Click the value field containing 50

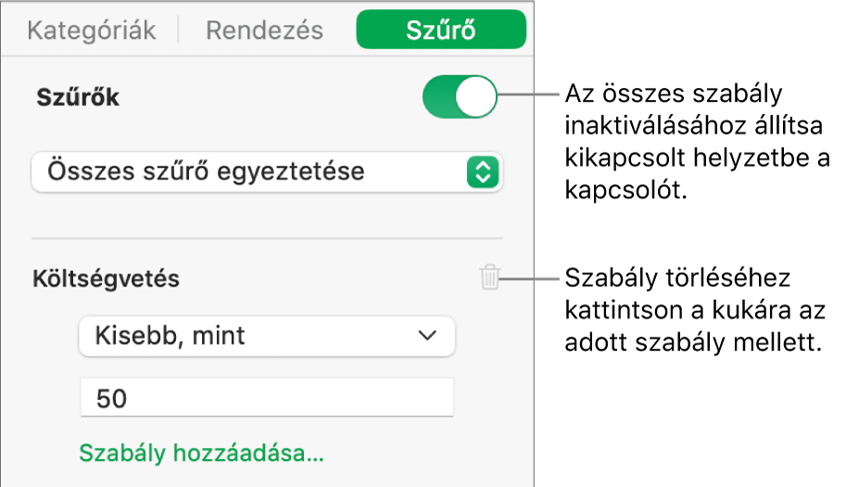click(267, 398)
